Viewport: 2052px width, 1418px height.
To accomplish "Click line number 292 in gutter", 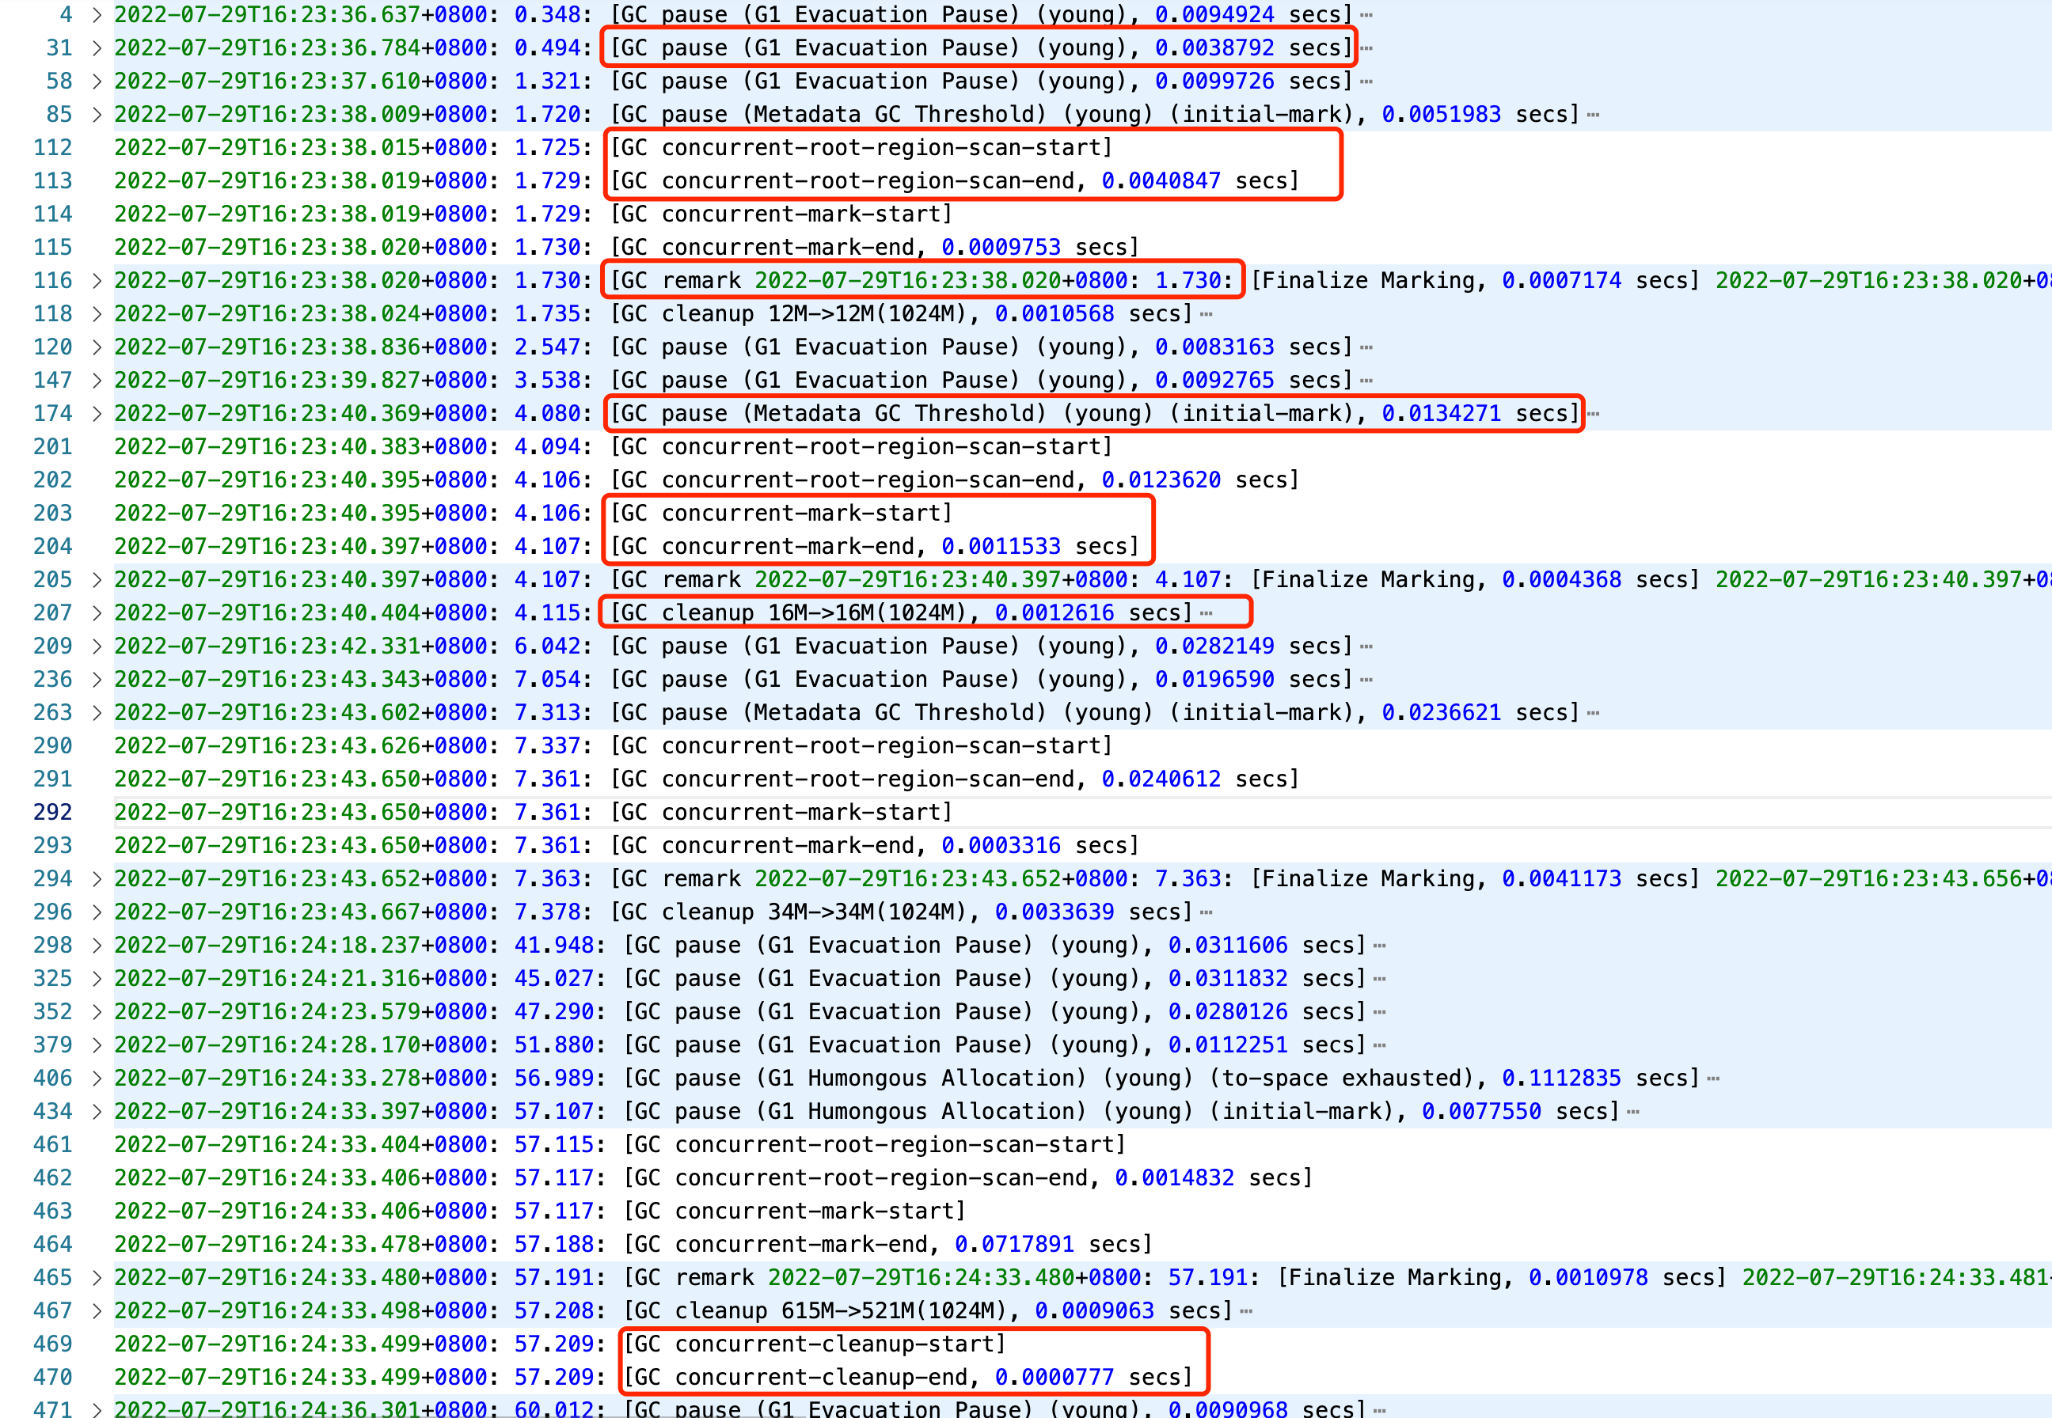I will tap(52, 812).
